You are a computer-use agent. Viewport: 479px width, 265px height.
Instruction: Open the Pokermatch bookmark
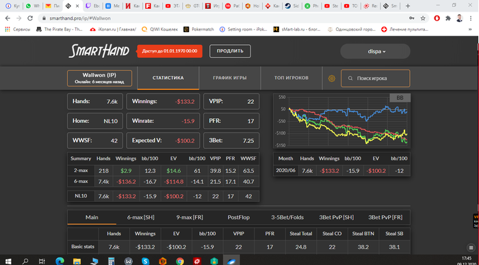198,29
